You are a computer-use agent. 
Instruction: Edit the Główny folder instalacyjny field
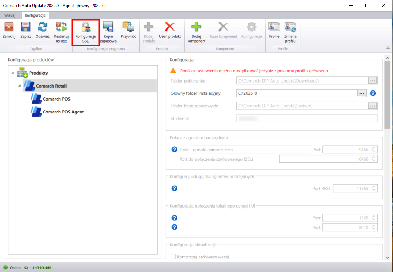tap(297, 93)
